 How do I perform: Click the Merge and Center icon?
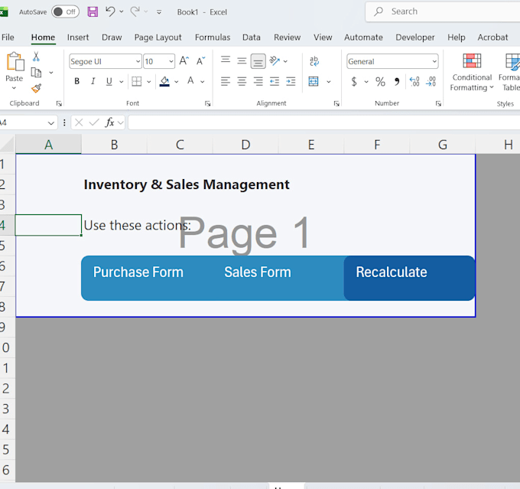[314, 81]
